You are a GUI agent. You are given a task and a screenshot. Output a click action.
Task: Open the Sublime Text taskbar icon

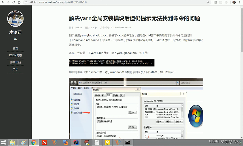[x=65, y=142]
